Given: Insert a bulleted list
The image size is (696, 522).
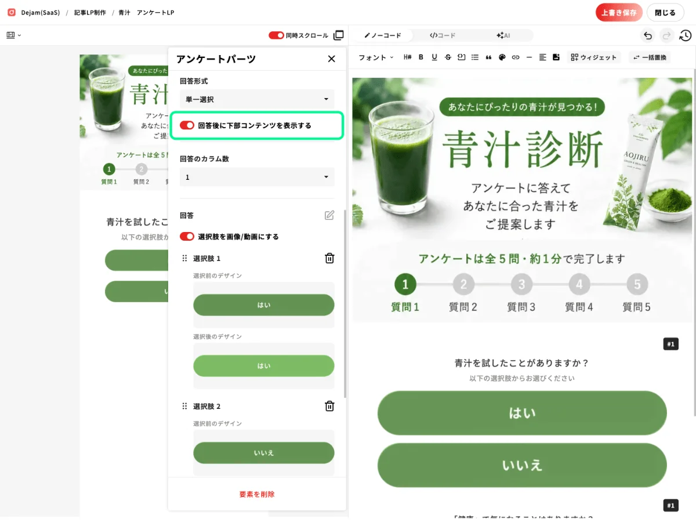Looking at the screenshot, I should pos(475,57).
